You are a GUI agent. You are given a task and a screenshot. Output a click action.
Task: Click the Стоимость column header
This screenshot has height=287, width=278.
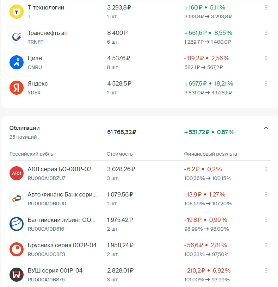(119, 154)
